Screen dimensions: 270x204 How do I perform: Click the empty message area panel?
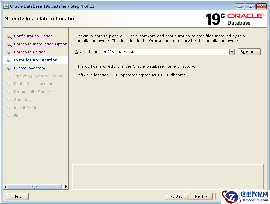point(168,177)
